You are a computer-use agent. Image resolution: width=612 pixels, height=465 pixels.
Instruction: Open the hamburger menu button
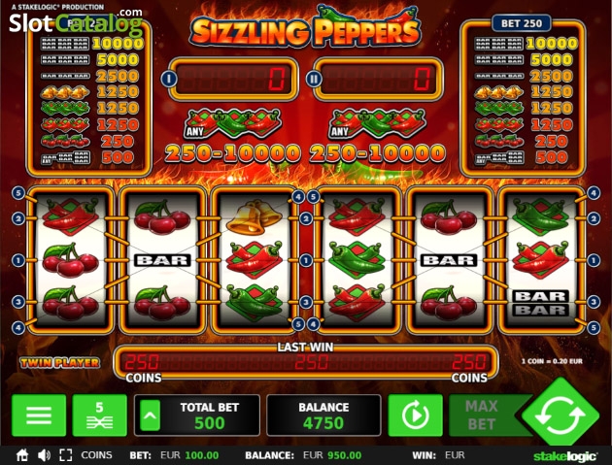(39, 415)
